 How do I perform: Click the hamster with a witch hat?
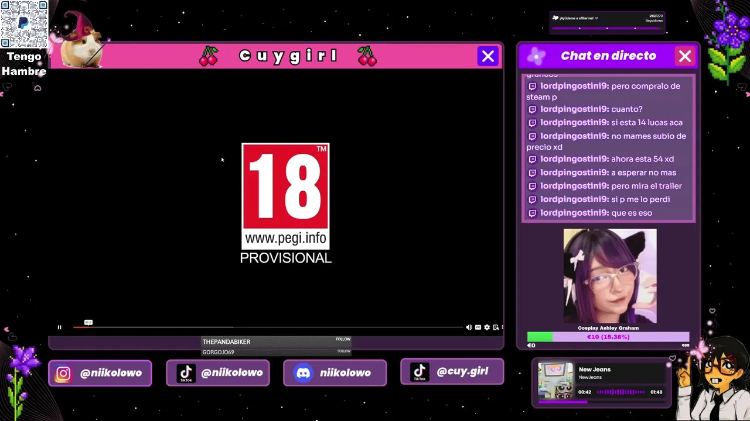(x=82, y=40)
